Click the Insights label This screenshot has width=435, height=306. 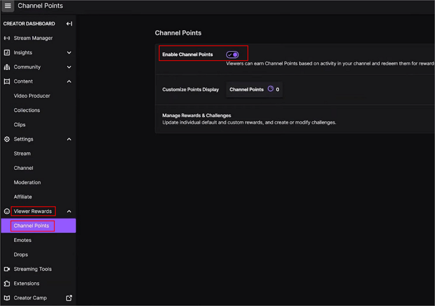point(23,52)
